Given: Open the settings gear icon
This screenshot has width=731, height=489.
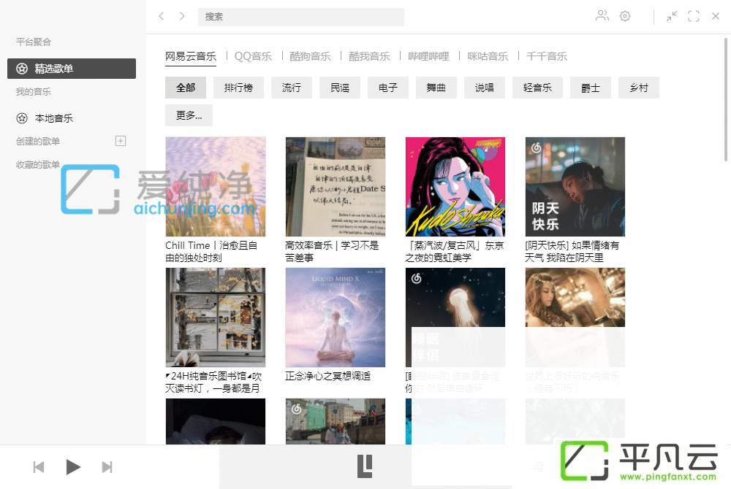Looking at the screenshot, I should click(625, 16).
